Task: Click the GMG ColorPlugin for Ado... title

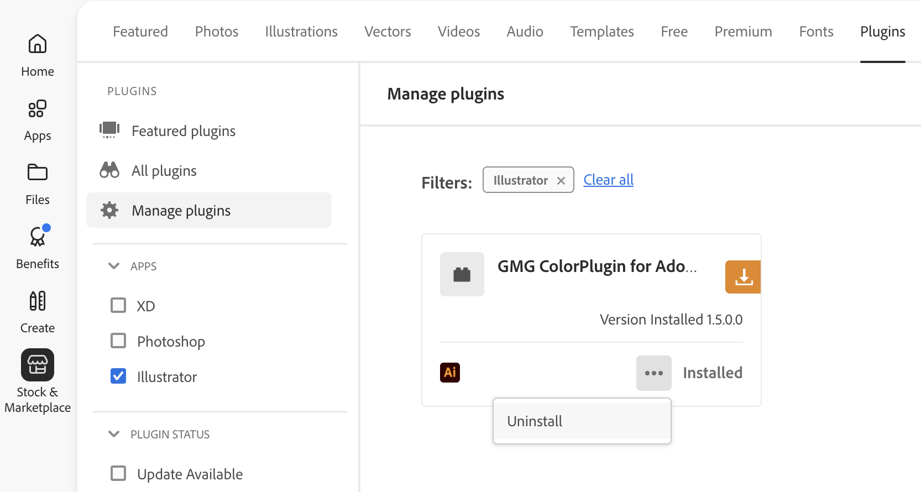Action: (x=597, y=266)
